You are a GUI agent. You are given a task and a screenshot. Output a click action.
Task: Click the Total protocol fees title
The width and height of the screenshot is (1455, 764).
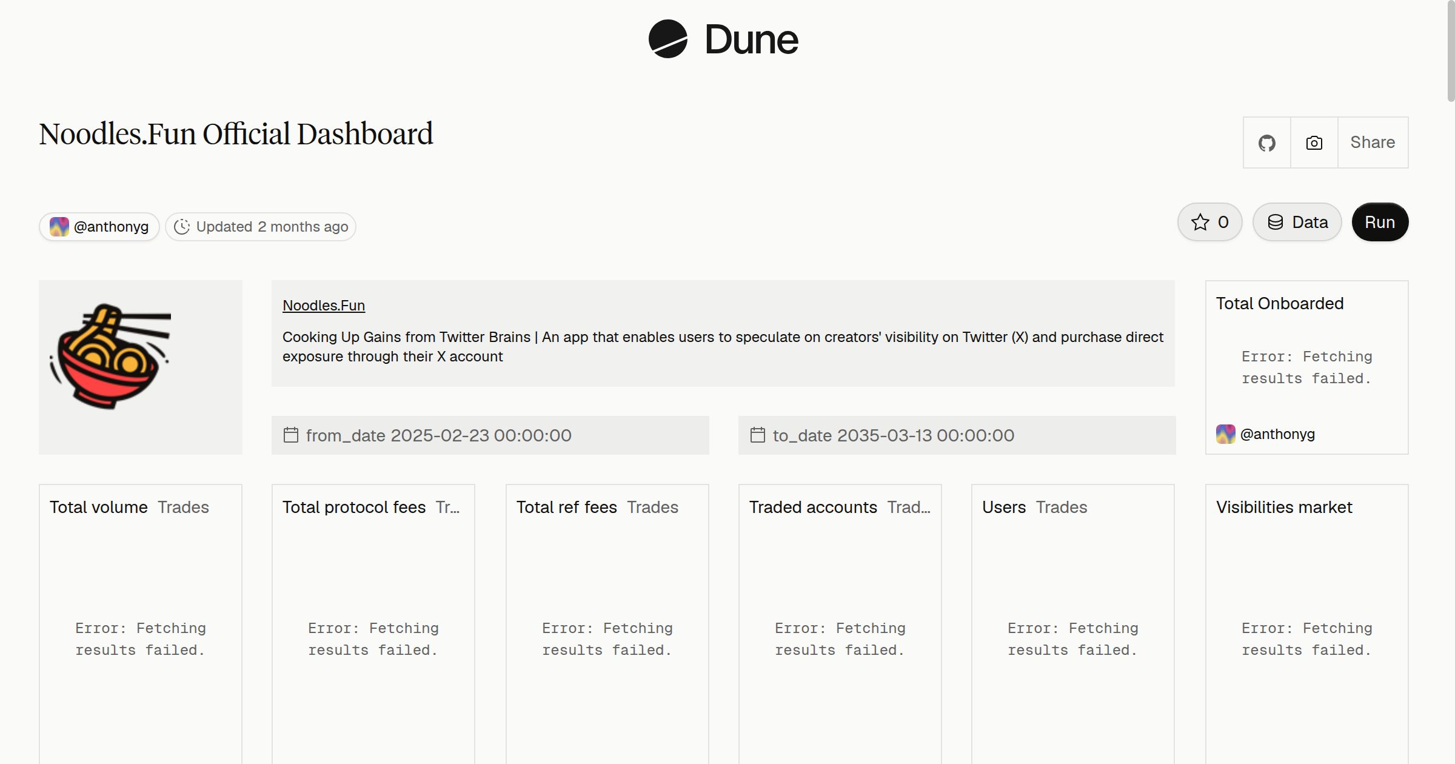(354, 507)
